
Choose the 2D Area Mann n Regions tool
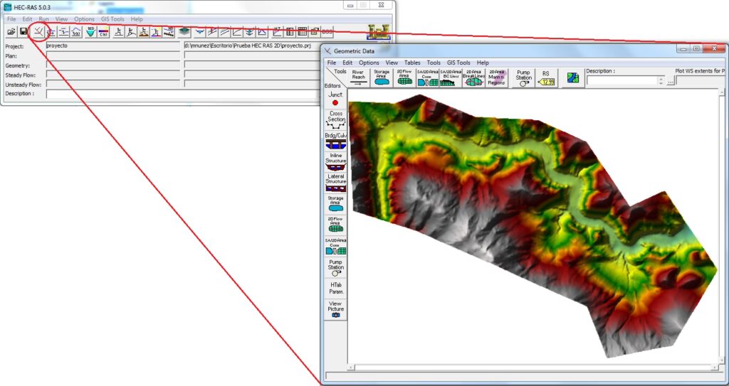click(x=496, y=77)
